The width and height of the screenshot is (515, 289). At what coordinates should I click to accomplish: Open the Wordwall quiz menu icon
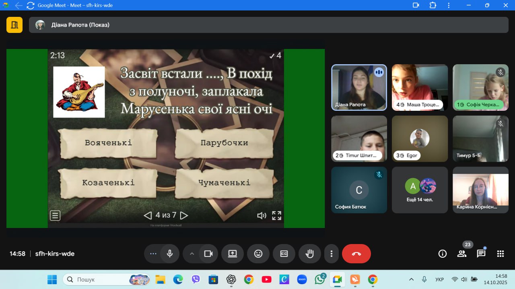(55, 216)
